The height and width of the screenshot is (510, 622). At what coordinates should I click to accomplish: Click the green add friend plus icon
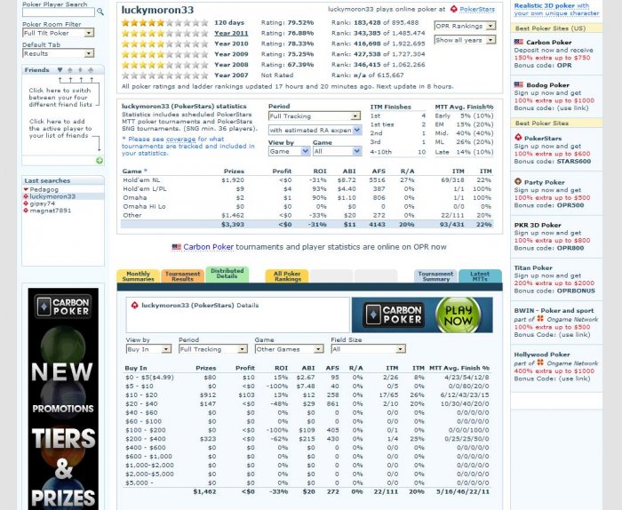click(100, 160)
